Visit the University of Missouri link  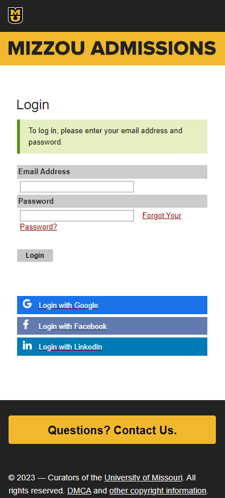tap(144, 478)
